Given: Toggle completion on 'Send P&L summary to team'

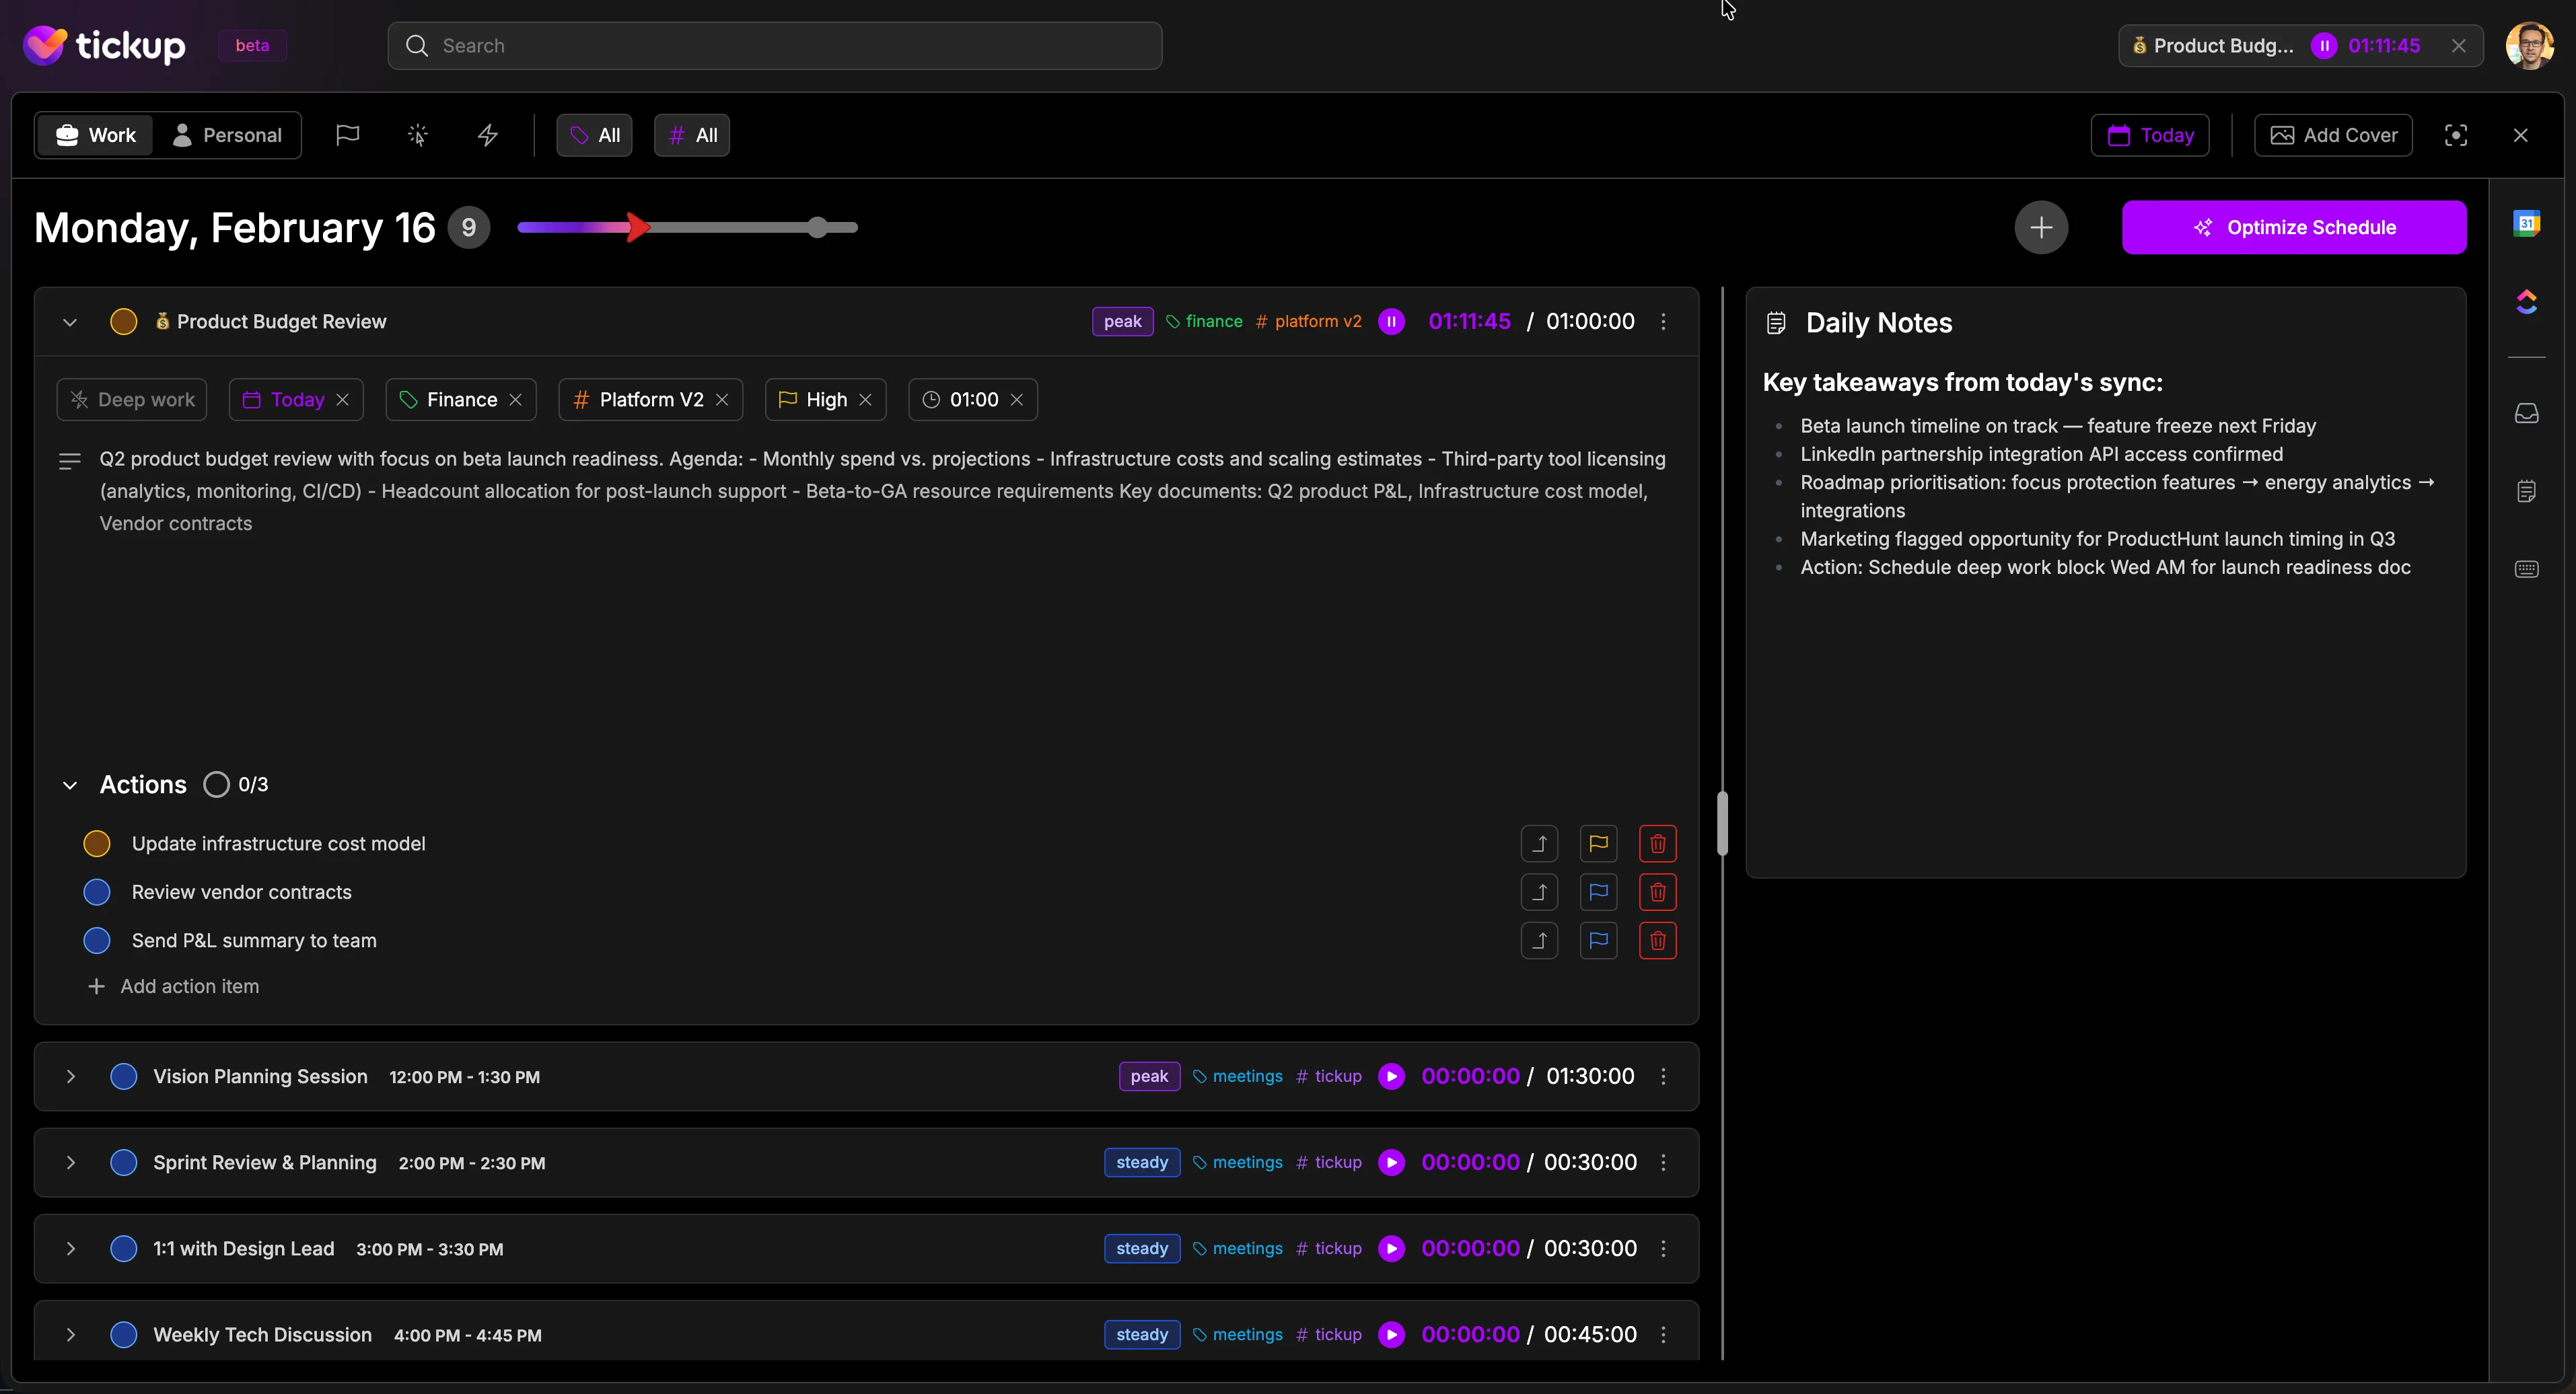Looking at the screenshot, I should 97,940.
